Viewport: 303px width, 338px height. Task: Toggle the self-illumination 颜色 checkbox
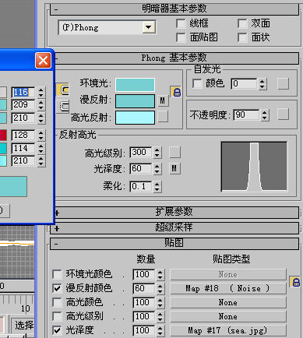(x=197, y=83)
